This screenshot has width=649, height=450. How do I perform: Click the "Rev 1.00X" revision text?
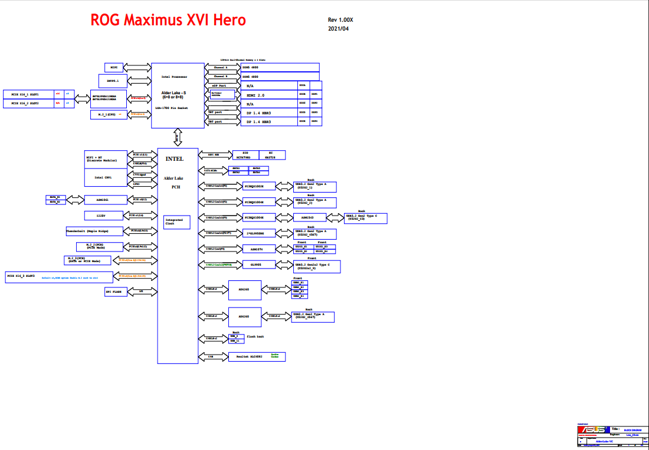[x=340, y=20]
